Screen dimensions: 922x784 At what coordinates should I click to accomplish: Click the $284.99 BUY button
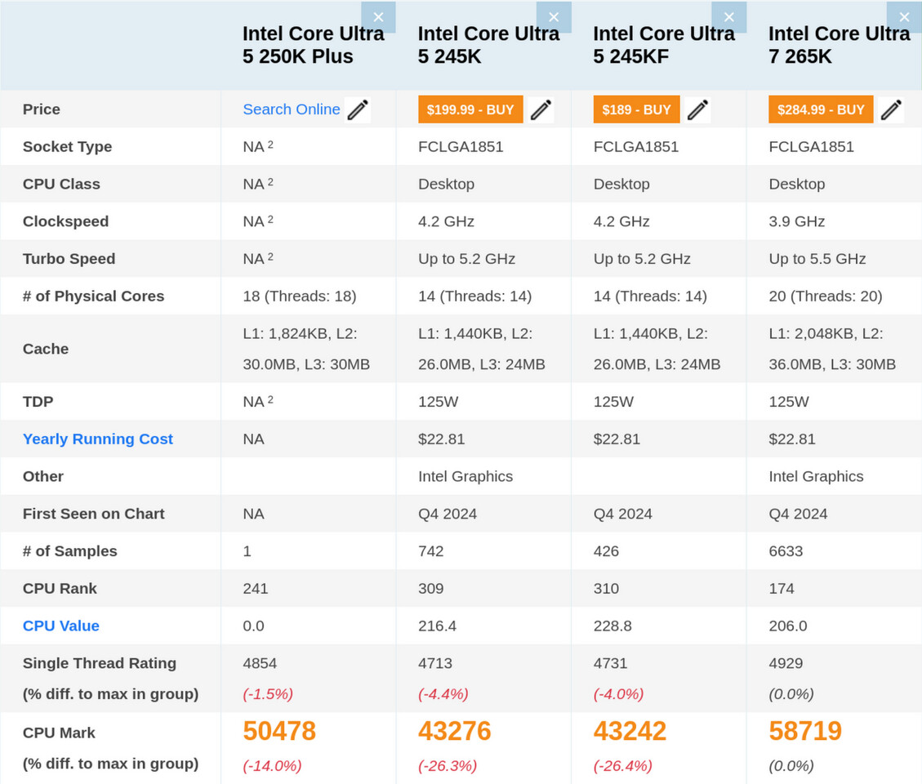point(820,109)
